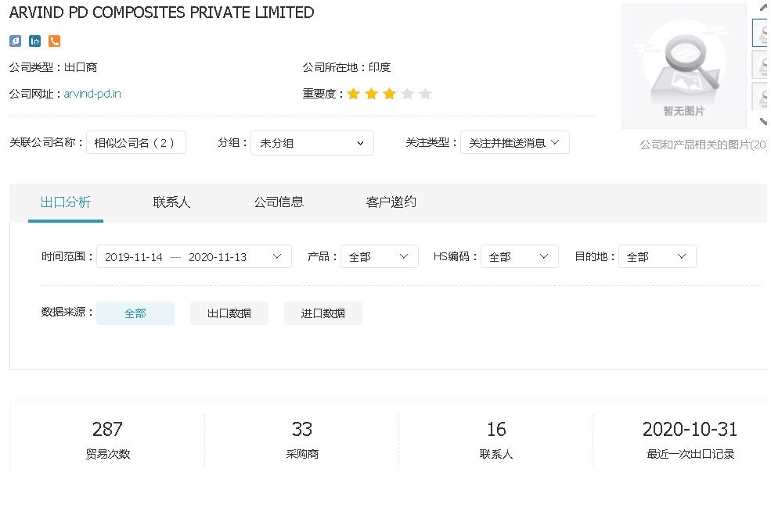Click the 16 联系人 statistic

coord(496,439)
